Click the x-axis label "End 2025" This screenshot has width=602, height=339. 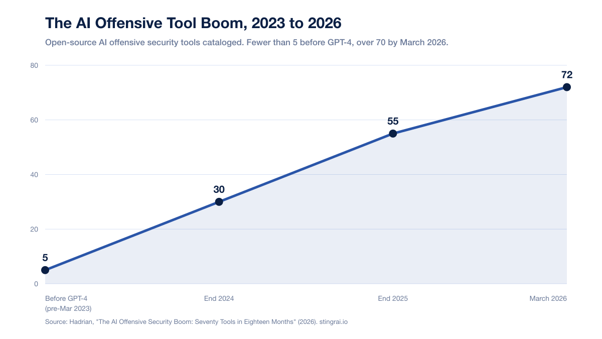[x=393, y=298]
